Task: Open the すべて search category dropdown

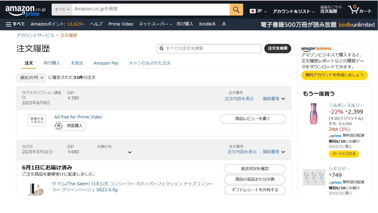Action: click(x=62, y=9)
